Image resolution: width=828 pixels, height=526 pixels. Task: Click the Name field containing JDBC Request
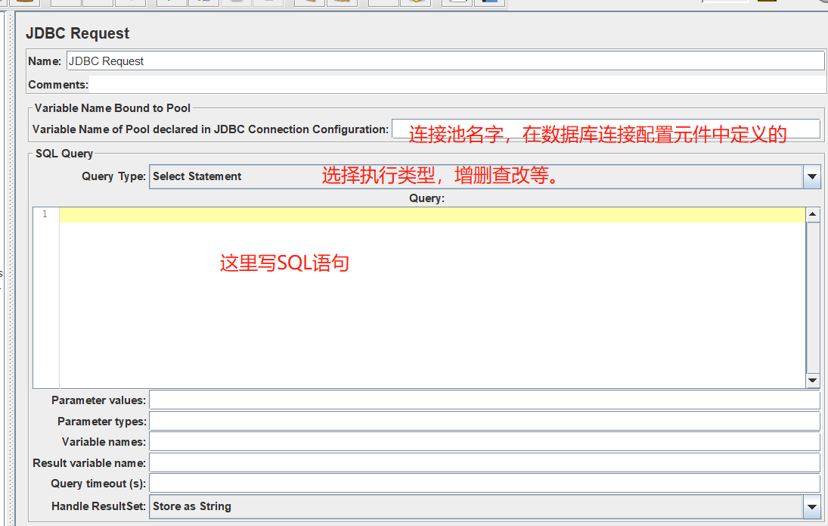[x=445, y=61]
